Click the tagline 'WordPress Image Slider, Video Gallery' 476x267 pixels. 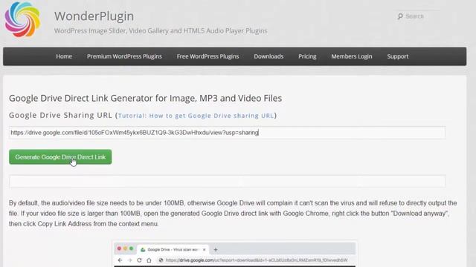tap(161, 31)
